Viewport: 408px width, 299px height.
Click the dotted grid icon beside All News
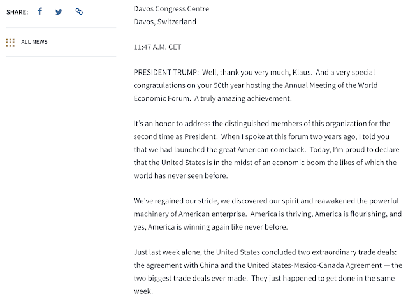(x=10, y=43)
